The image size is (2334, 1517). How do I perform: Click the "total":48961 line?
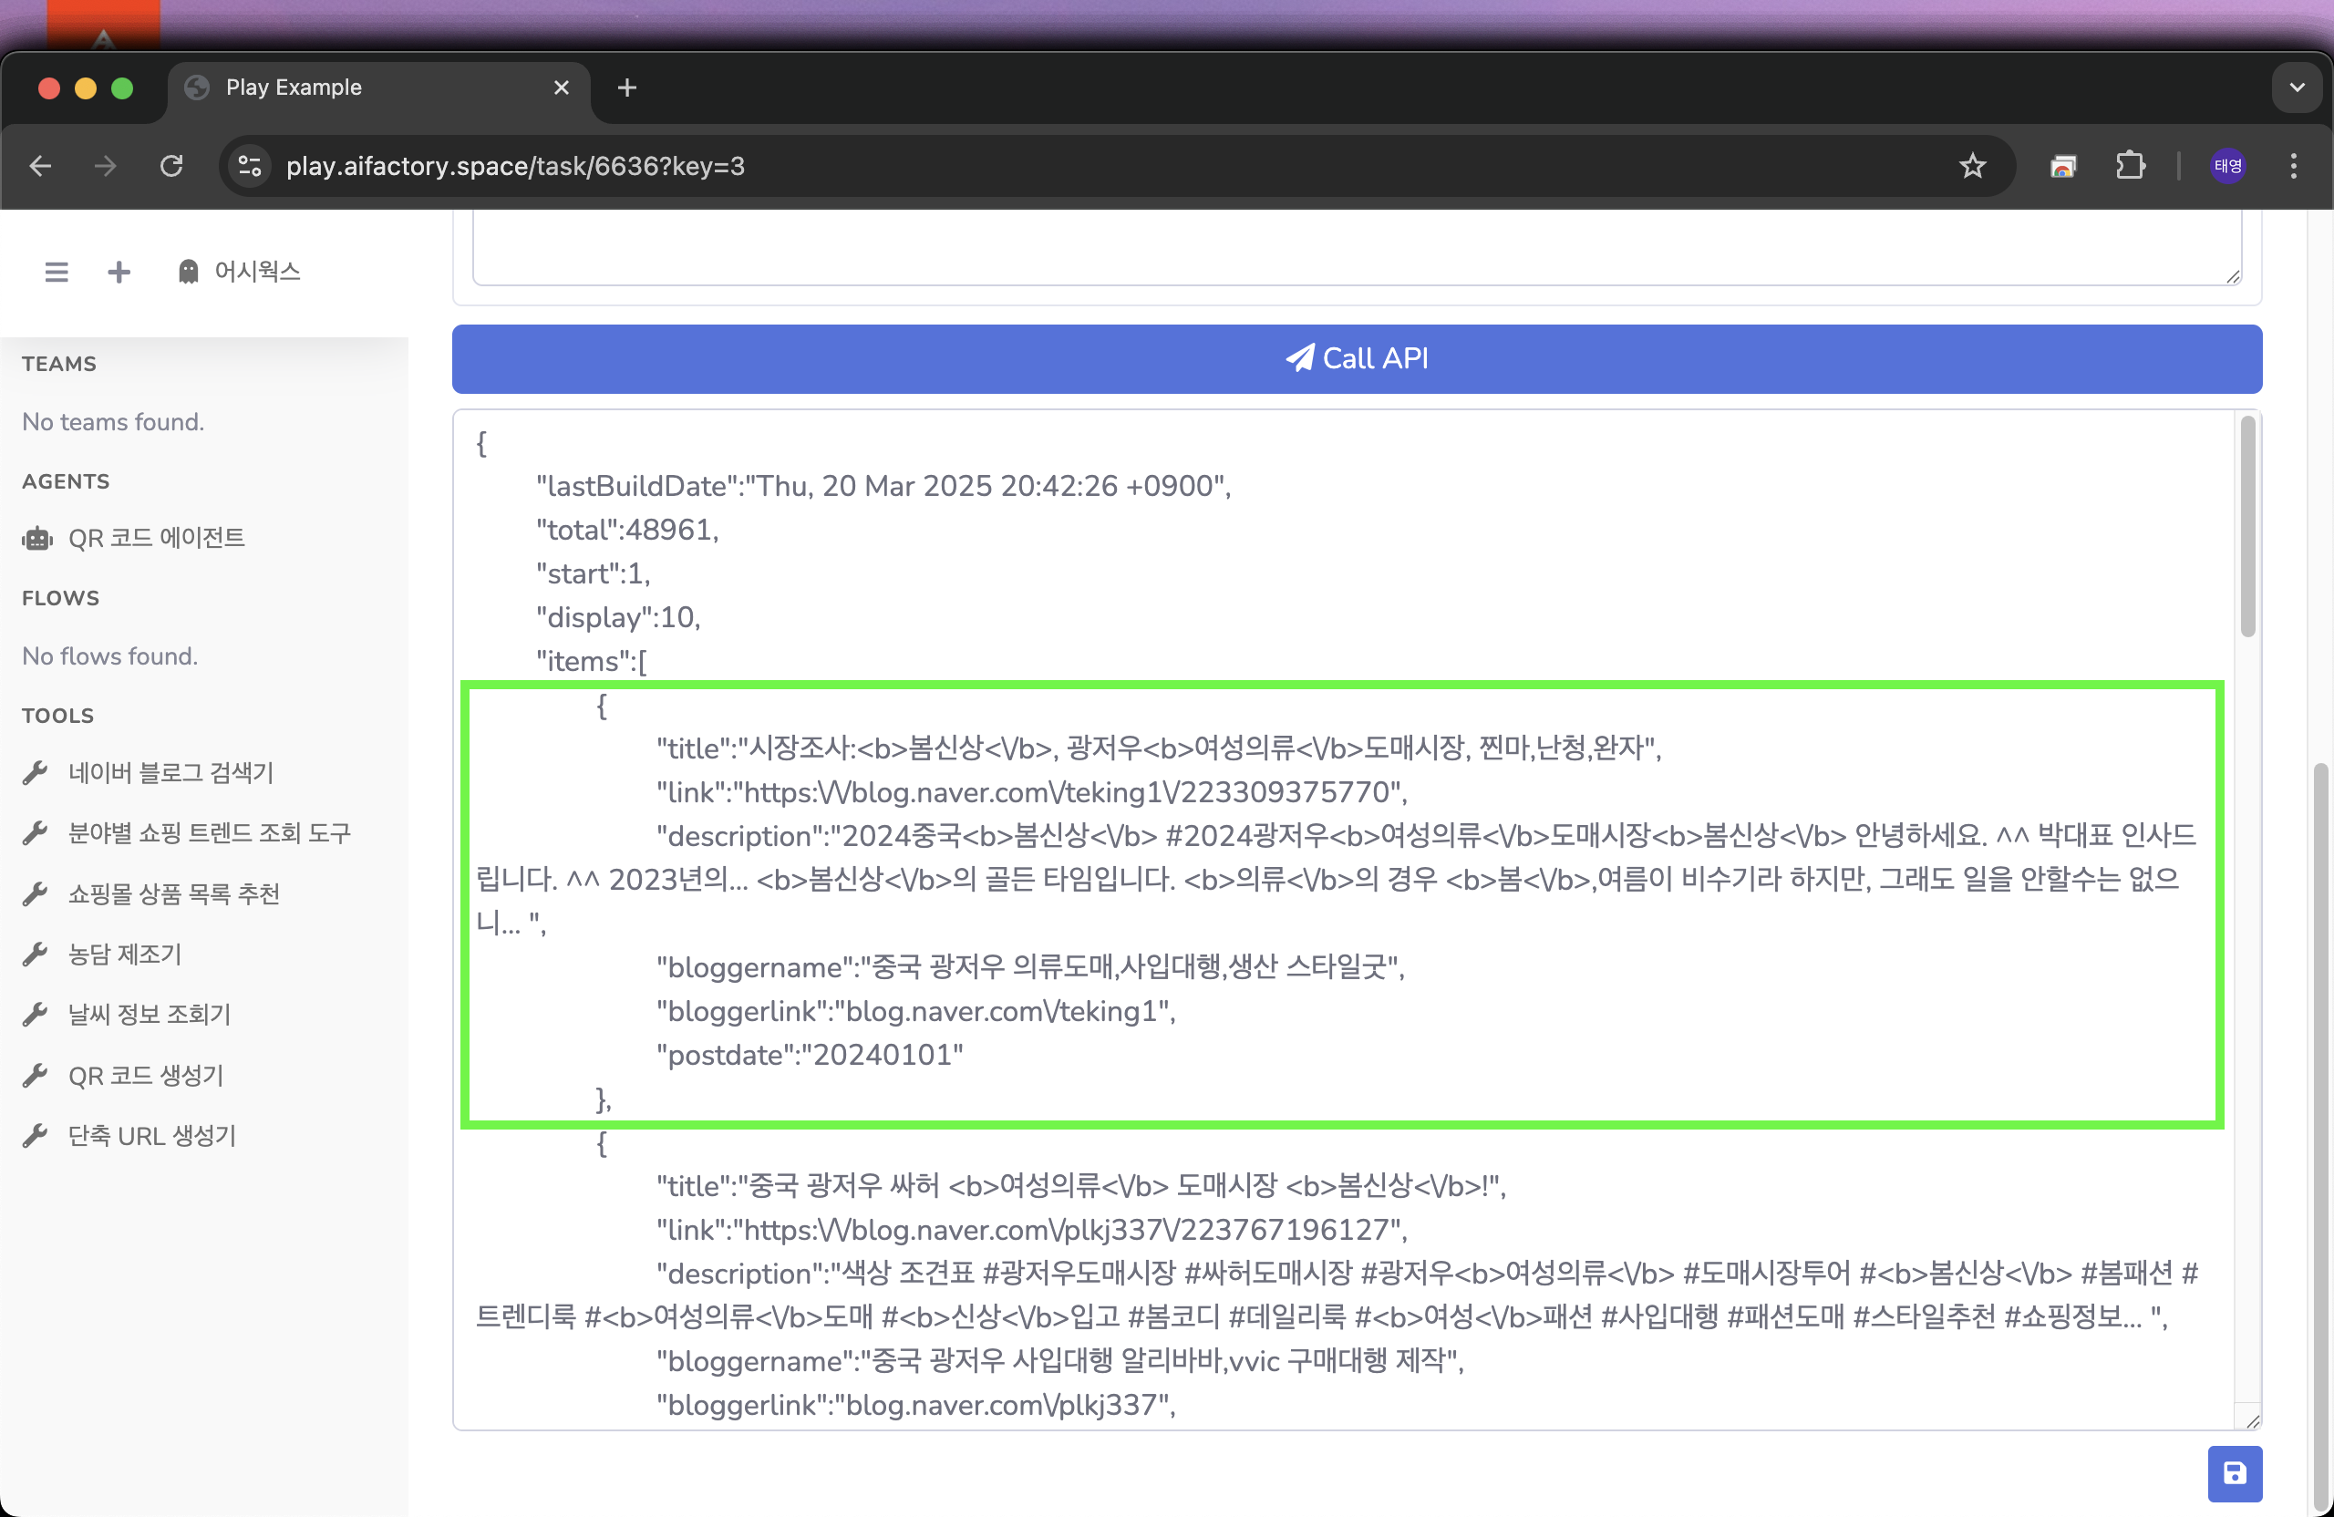pyautogui.click(x=627, y=531)
